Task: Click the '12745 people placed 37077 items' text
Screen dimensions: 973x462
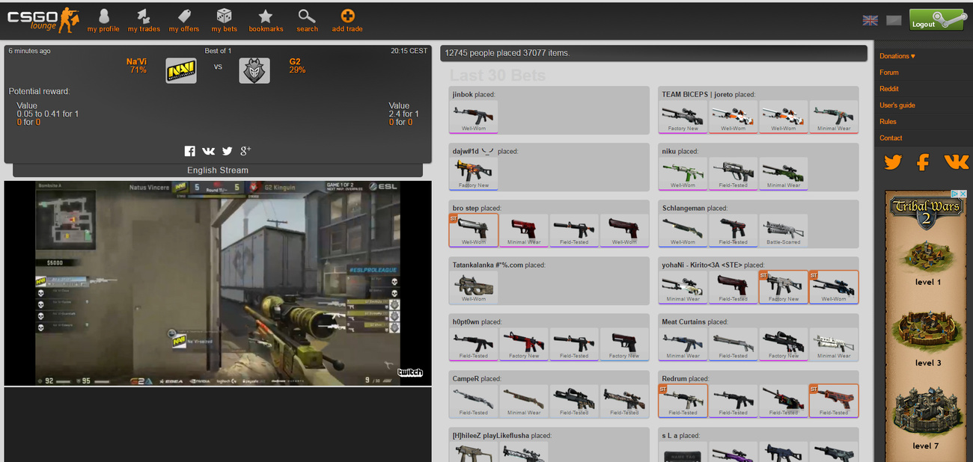Action: [x=507, y=53]
